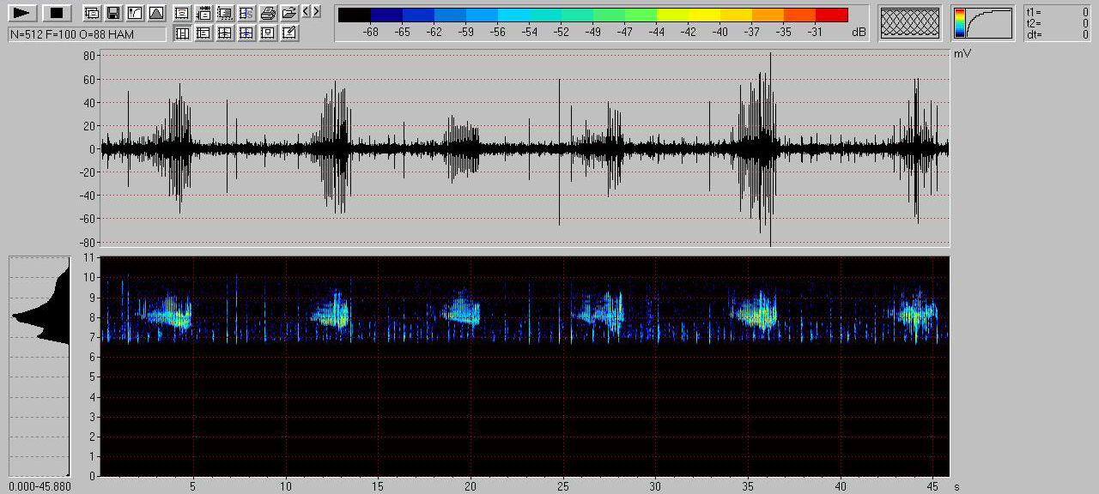Click the red swatch on the dB color scale
1099x494 pixels.
(831, 15)
